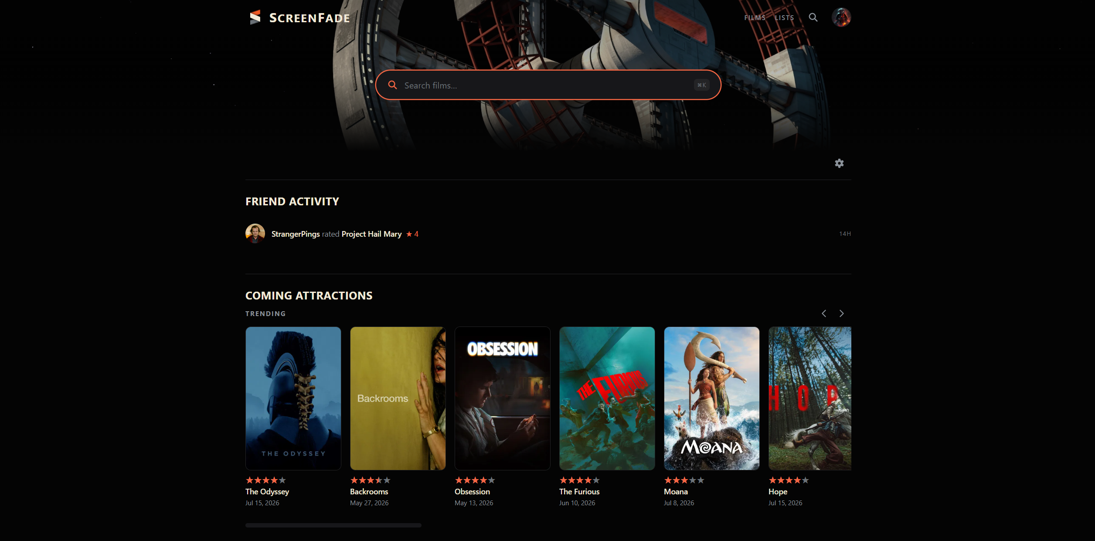Click the carousel horizontal scrollbar
Viewport: 1095px width, 541px height.
333,525
